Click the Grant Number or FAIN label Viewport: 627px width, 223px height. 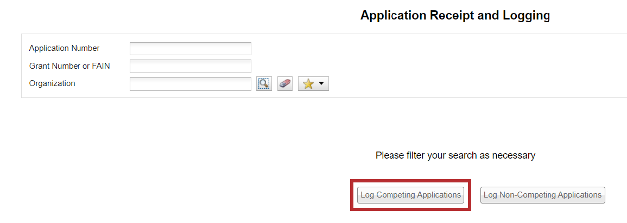click(69, 66)
